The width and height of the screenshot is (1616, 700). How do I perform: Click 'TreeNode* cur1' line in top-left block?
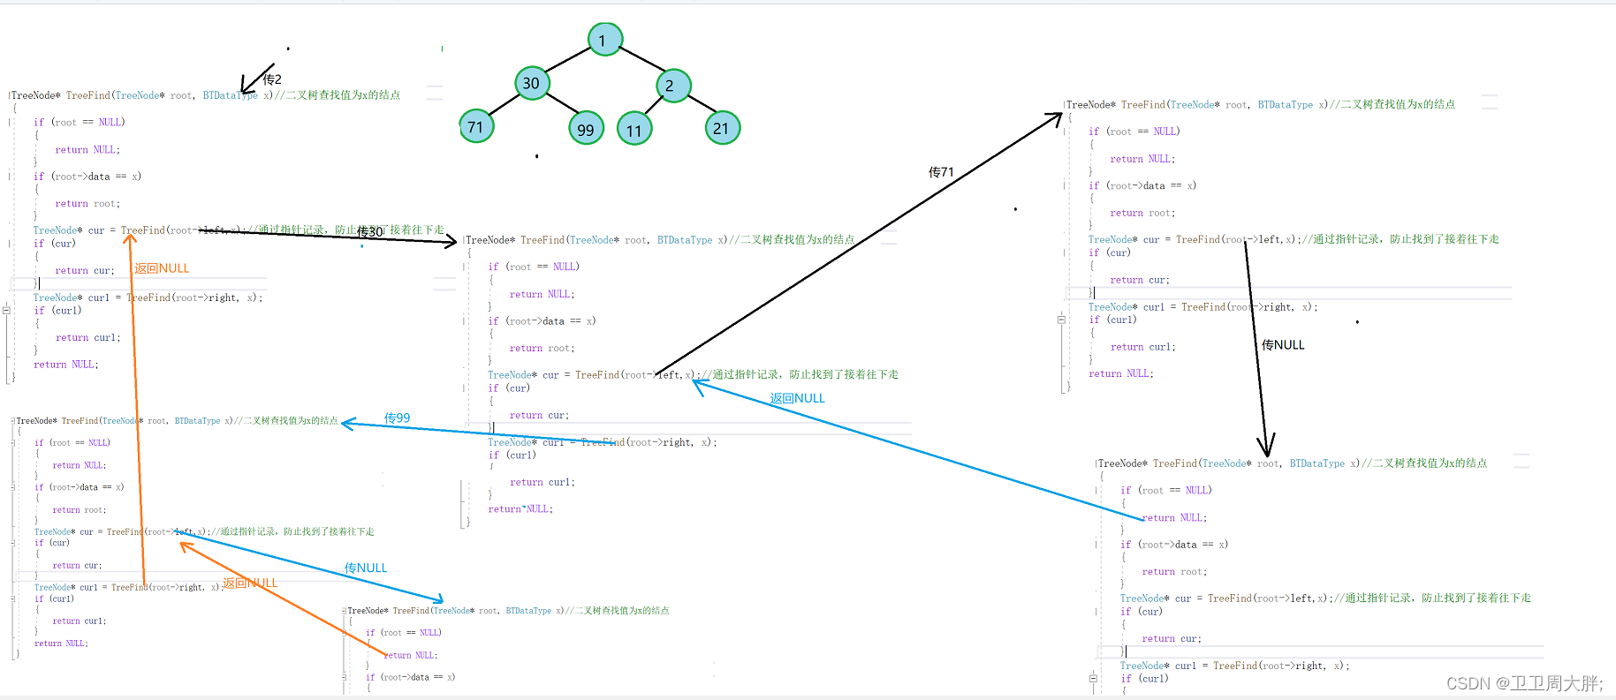click(x=148, y=298)
